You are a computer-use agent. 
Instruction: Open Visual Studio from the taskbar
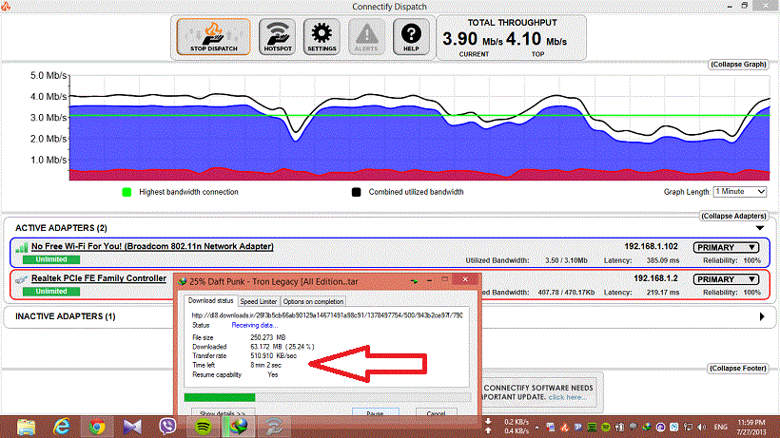pyautogui.click(x=132, y=428)
